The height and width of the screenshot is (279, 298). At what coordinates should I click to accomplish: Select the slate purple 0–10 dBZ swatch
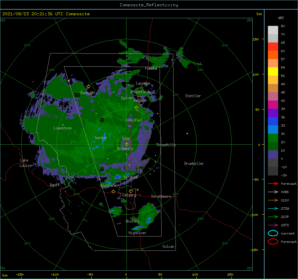coord(273,155)
